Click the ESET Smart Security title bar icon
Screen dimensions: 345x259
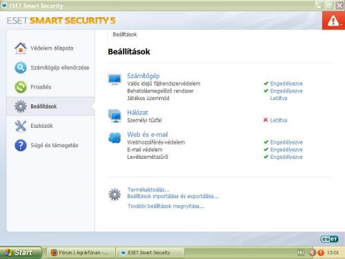coord(4,6)
